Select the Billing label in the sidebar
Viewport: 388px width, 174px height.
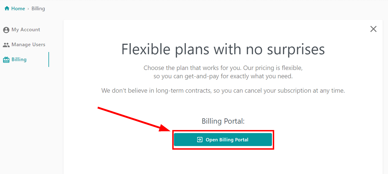click(19, 59)
